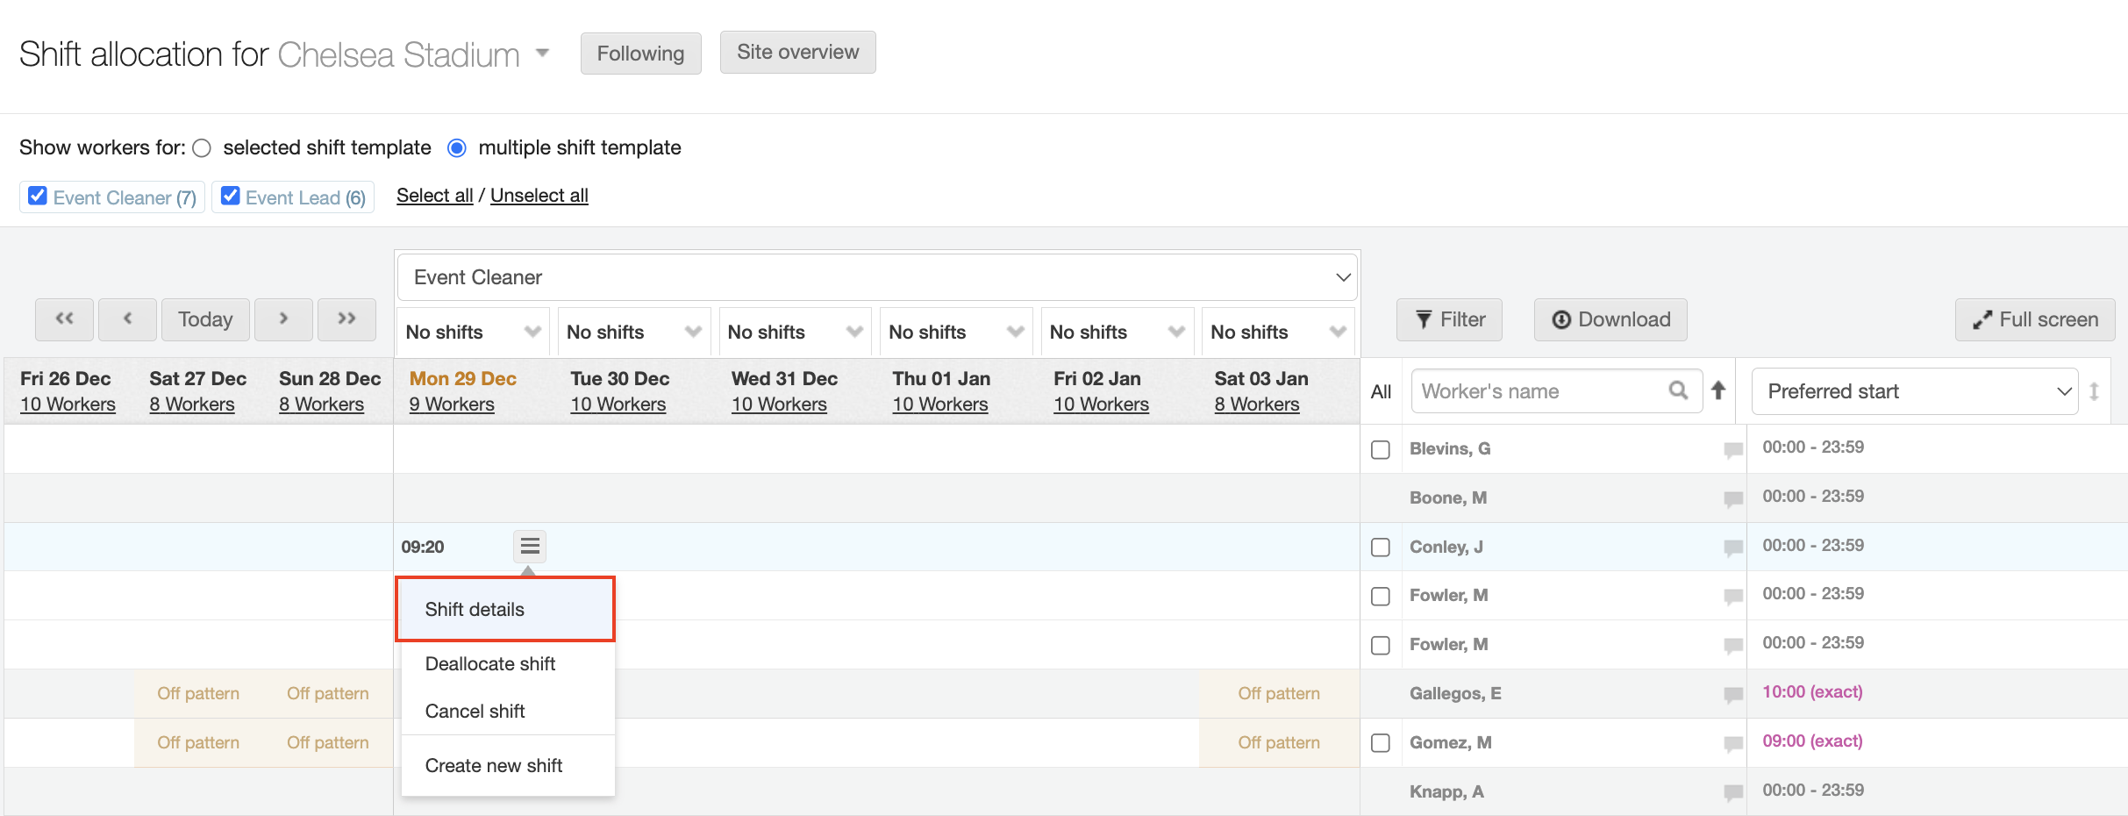
Task: Go to next day using right chevron
Action: [x=282, y=319]
